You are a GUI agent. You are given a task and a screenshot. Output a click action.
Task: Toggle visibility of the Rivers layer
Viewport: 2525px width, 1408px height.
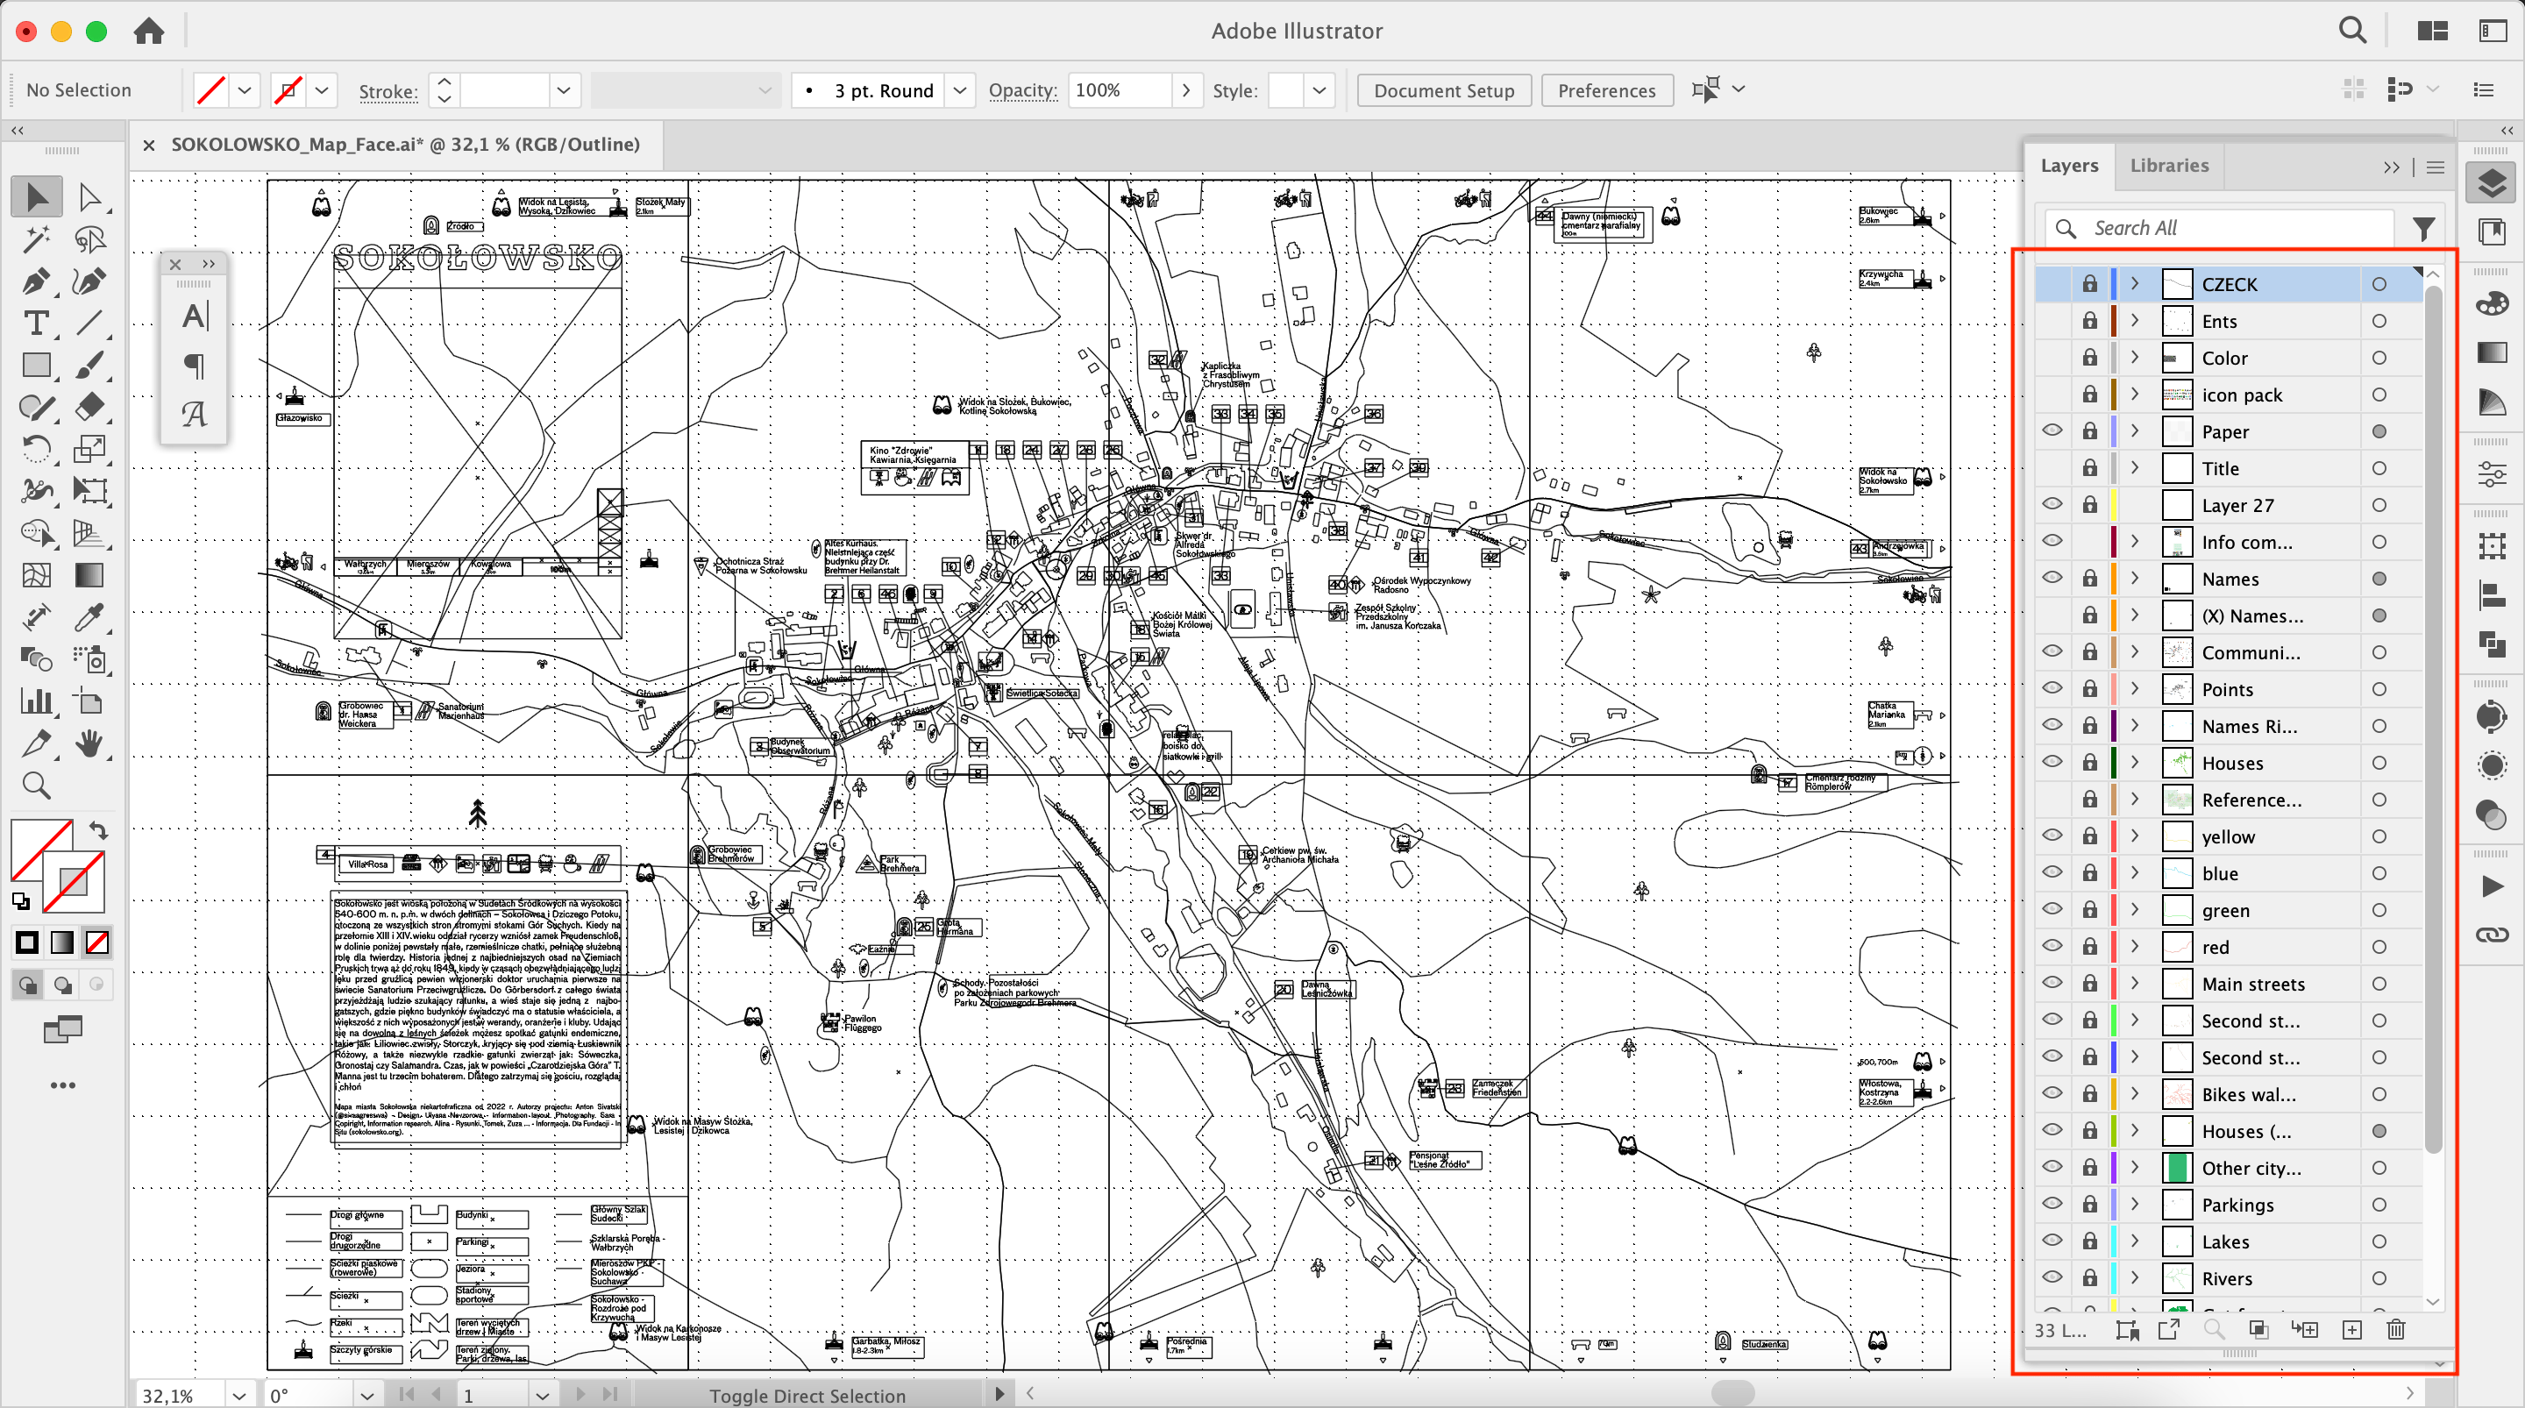(2052, 1277)
